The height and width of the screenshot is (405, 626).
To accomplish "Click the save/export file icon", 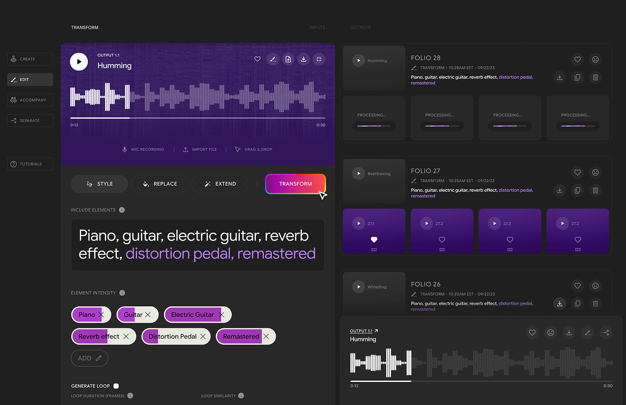I will 288,59.
